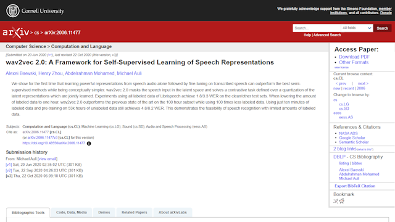Open the new listings link
The width and height of the screenshot is (395, 222).
point(336,88)
